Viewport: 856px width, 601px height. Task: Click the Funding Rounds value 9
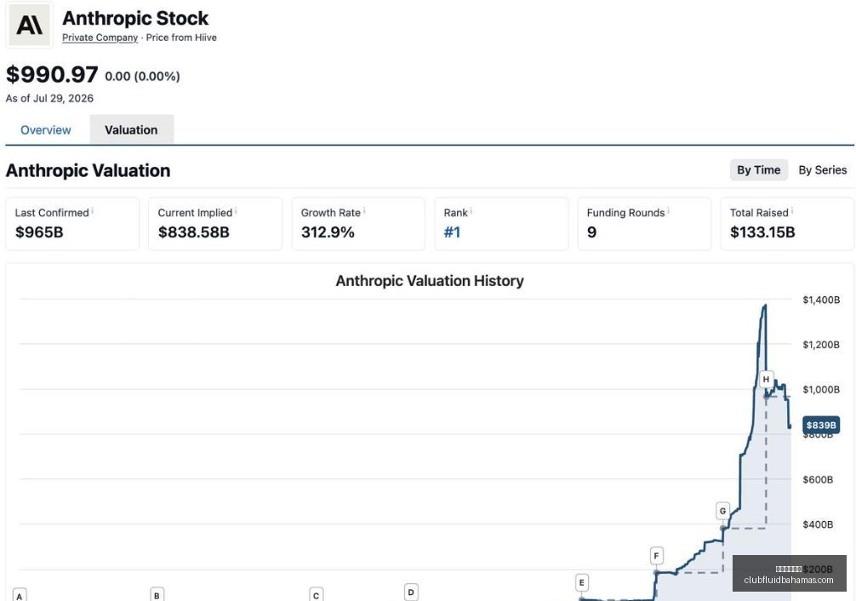pos(591,232)
